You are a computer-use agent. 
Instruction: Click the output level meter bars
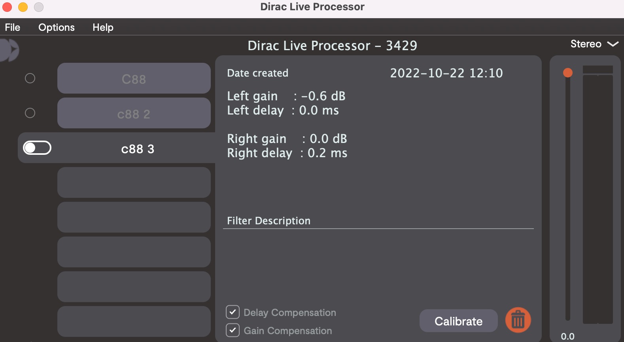point(598,195)
